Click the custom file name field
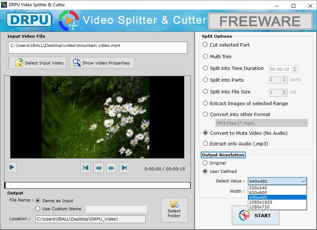This screenshot has height=230, width=317. point(116,209)
